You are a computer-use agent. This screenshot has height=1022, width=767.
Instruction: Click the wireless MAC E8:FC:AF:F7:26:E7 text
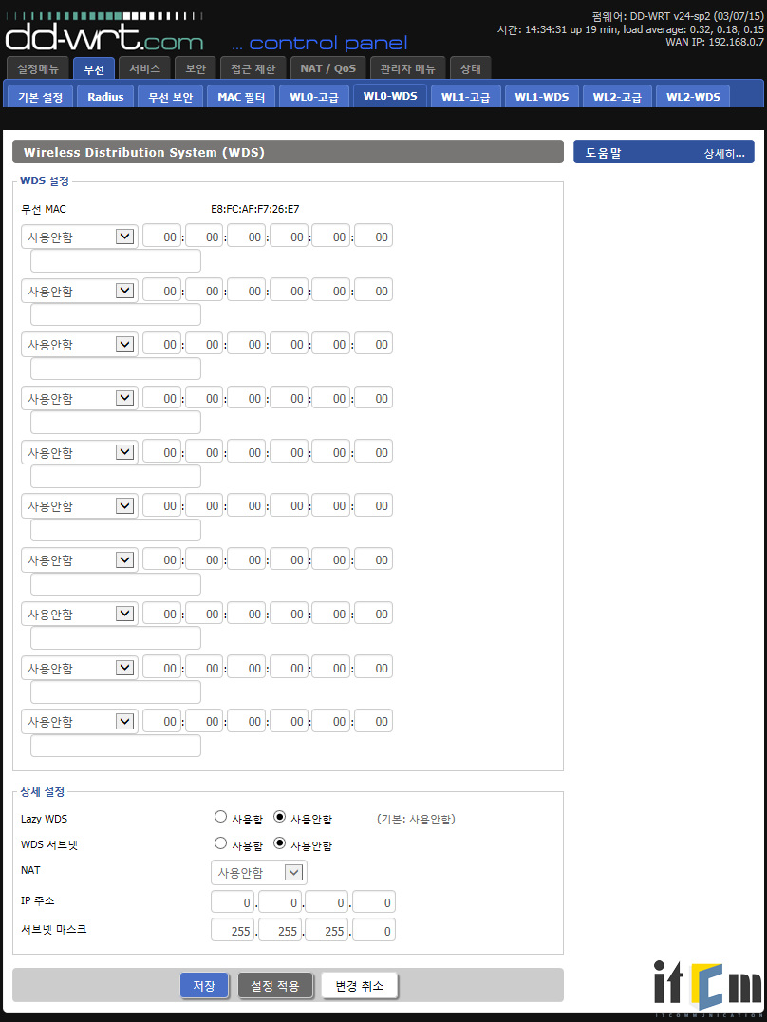click(254, 209)
